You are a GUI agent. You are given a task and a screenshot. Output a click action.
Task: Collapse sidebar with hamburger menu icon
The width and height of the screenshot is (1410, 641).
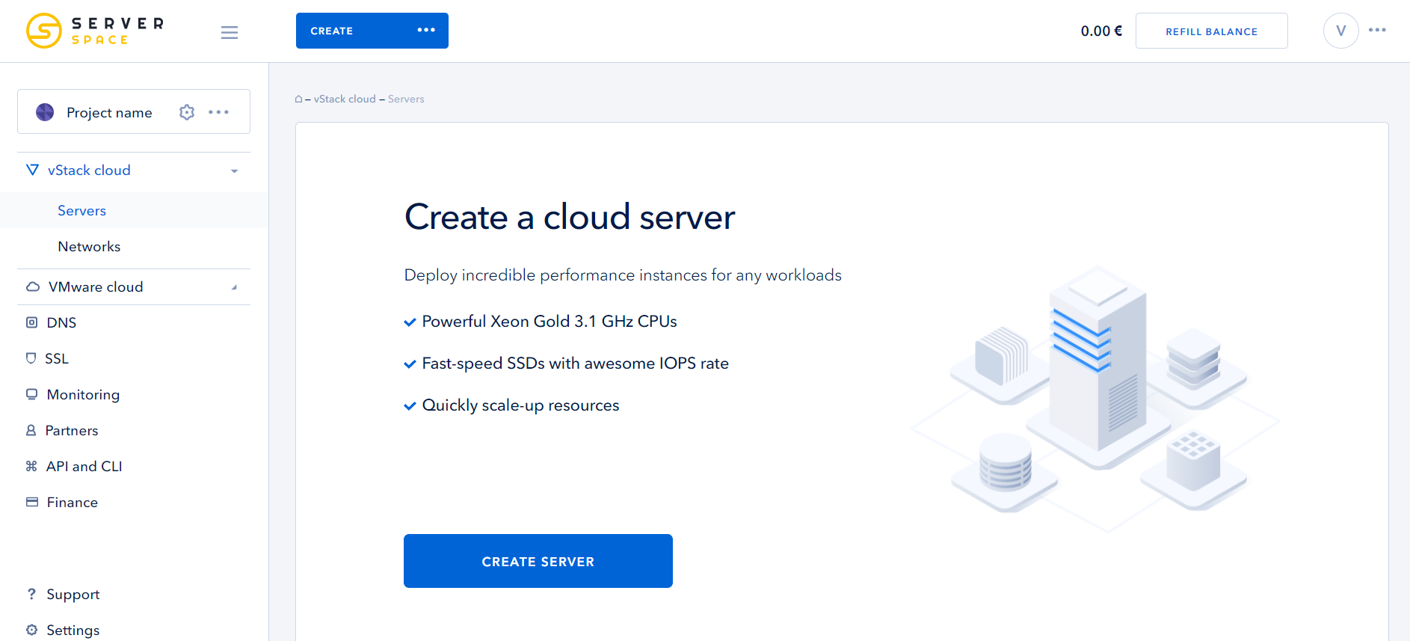click(x=230, y=32)
